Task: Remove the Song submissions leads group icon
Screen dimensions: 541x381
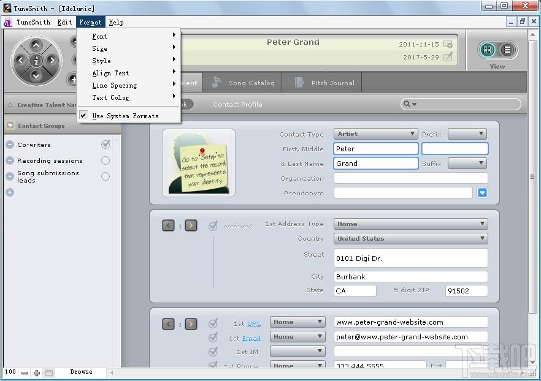Action: click(x=10, y=176)
